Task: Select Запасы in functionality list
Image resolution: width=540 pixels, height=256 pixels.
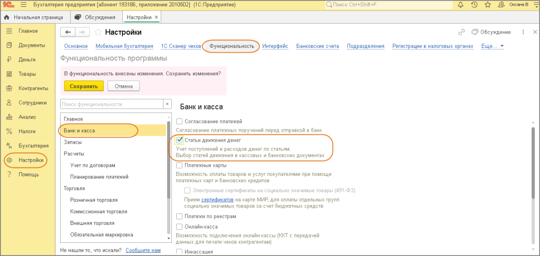Action: coord(113,142)
